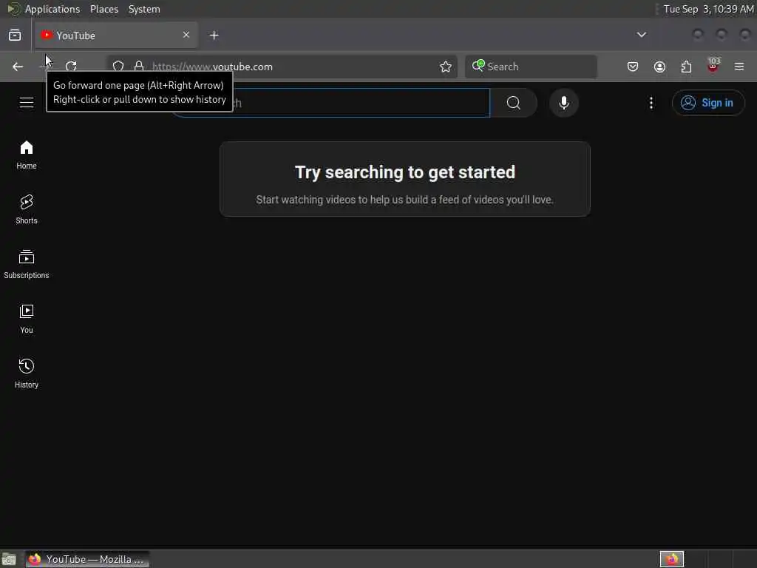
Task: Open YouTube settings three-dot menu
Action: (651, 103)
